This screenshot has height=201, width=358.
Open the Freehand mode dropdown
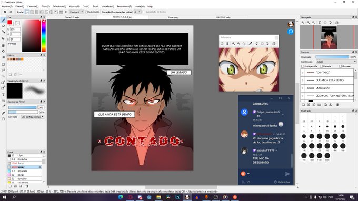(x=76, y=12)
